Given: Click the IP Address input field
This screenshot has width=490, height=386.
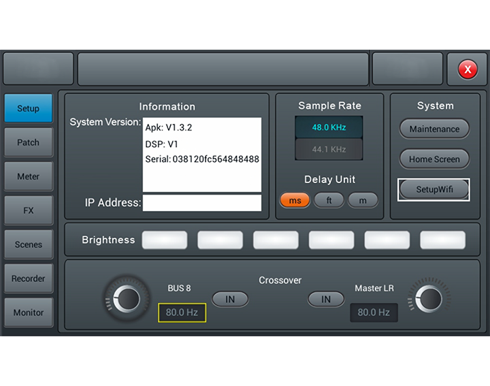Looking at the screenshot, I should [x=201, y=203].
